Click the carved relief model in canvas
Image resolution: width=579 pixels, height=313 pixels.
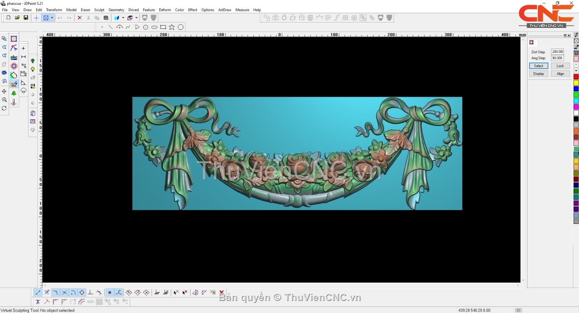[297, 154]
